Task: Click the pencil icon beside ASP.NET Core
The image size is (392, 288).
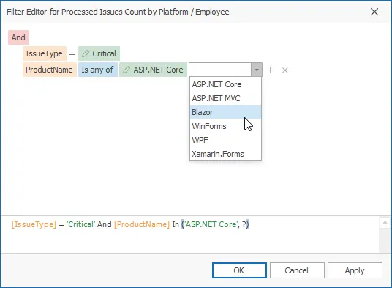Action: coord(127,70)
